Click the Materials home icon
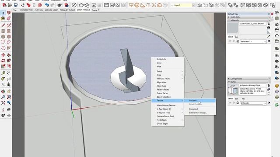This screenshot has width=280, height=157. [238, 41]
